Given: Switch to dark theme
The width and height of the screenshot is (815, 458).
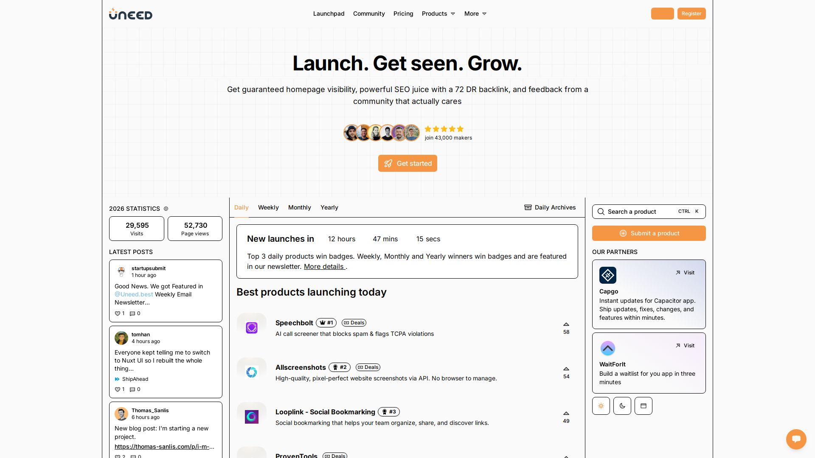Looking at the screenshot, I should tap(622, 406).
